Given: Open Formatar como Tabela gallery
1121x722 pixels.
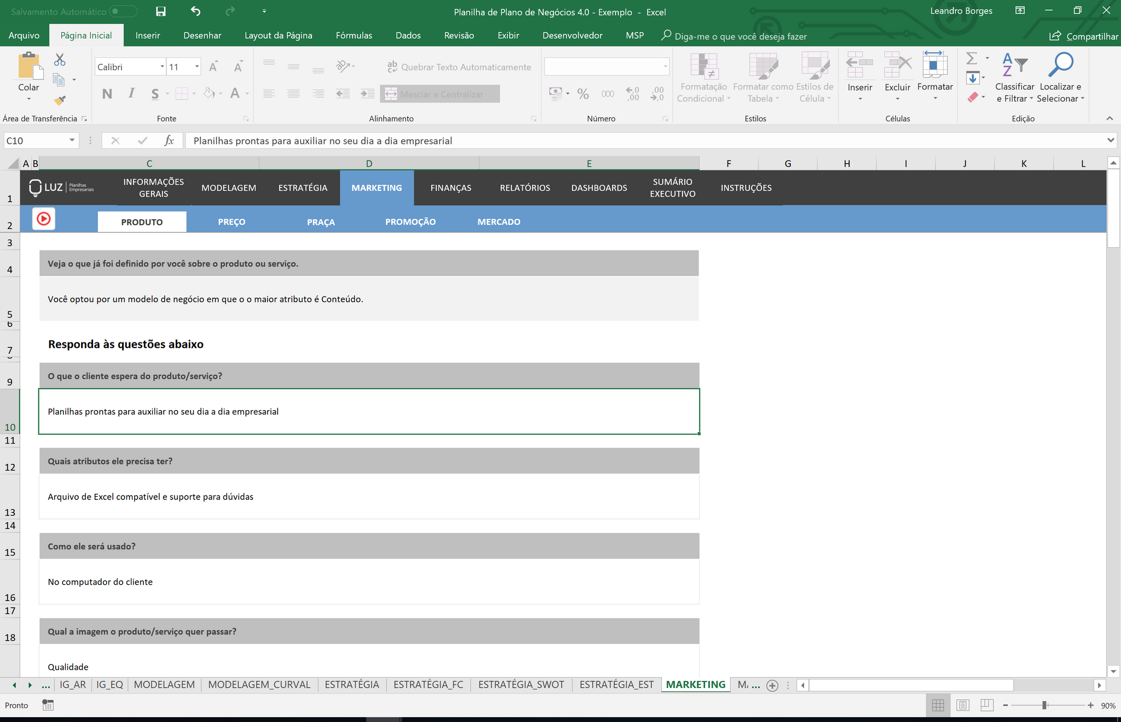Looking at the screenshot, I should pyautogui.click(x=763, y=78).
